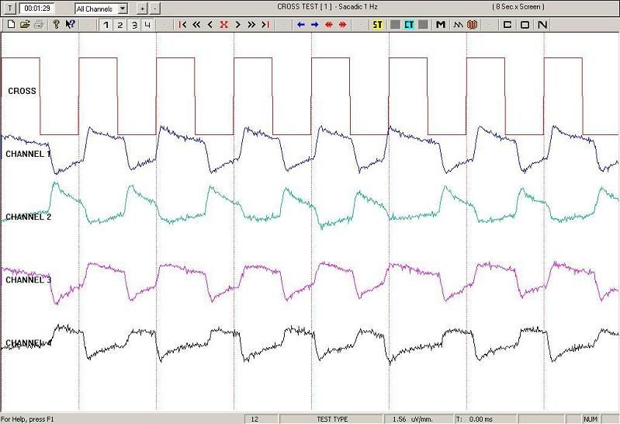Toggle channel 3 display button
This screenshot has width=620, height=424.
coord(134,25)
